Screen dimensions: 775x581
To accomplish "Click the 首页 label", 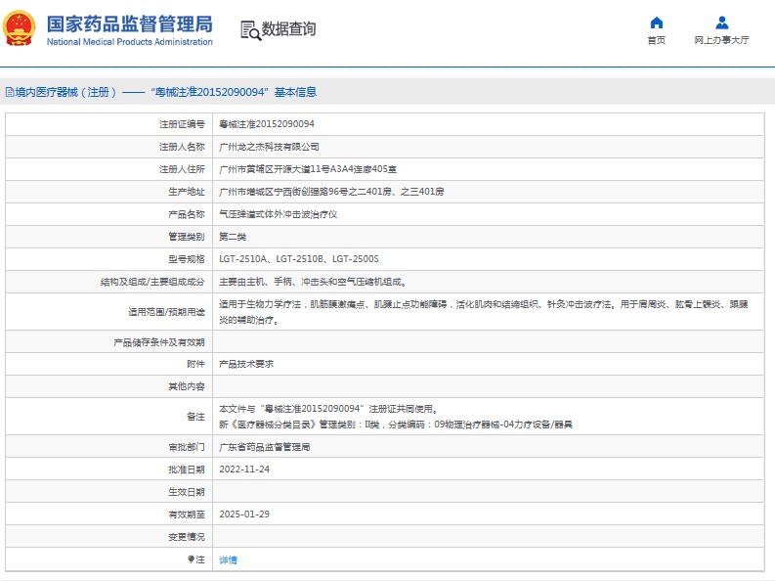I will [x=657, y=40].
